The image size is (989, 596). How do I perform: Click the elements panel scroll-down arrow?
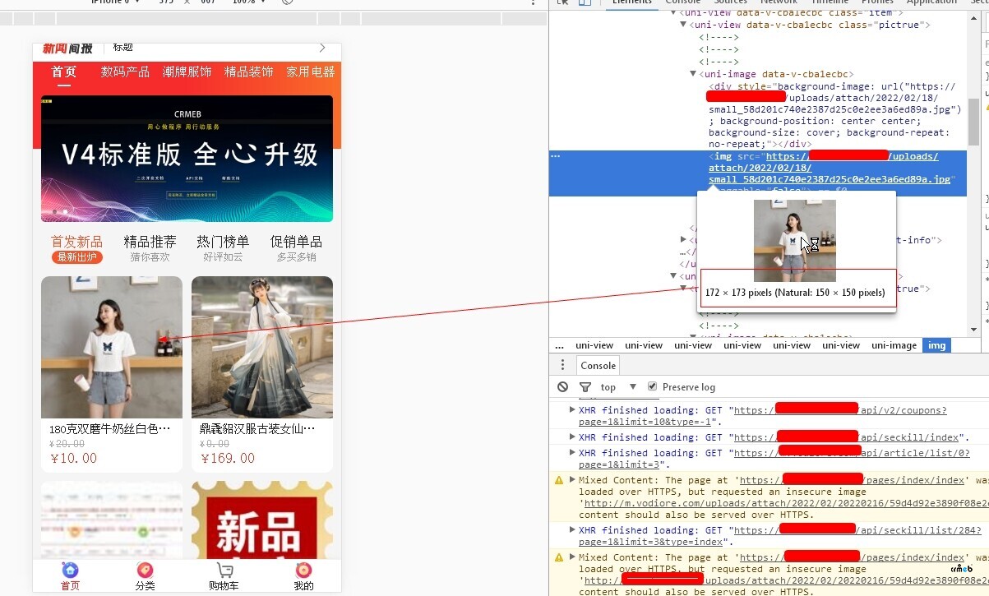[x=973, y=329]
